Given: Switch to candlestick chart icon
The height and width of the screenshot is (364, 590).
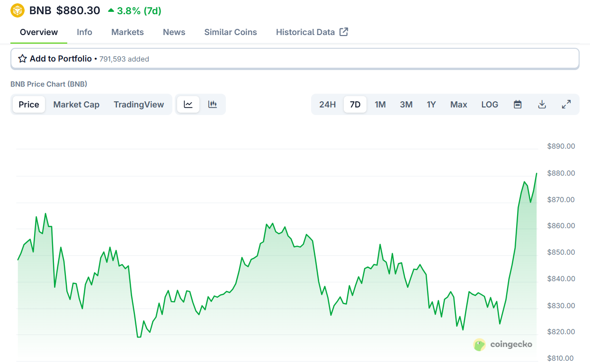Looking at the screenshot, I should tap(213, 105).
